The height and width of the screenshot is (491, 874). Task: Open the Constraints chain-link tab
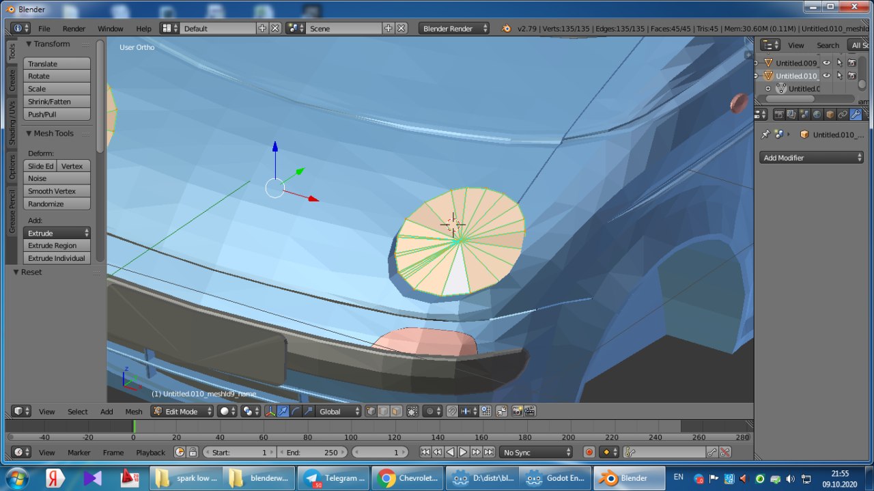843,114
